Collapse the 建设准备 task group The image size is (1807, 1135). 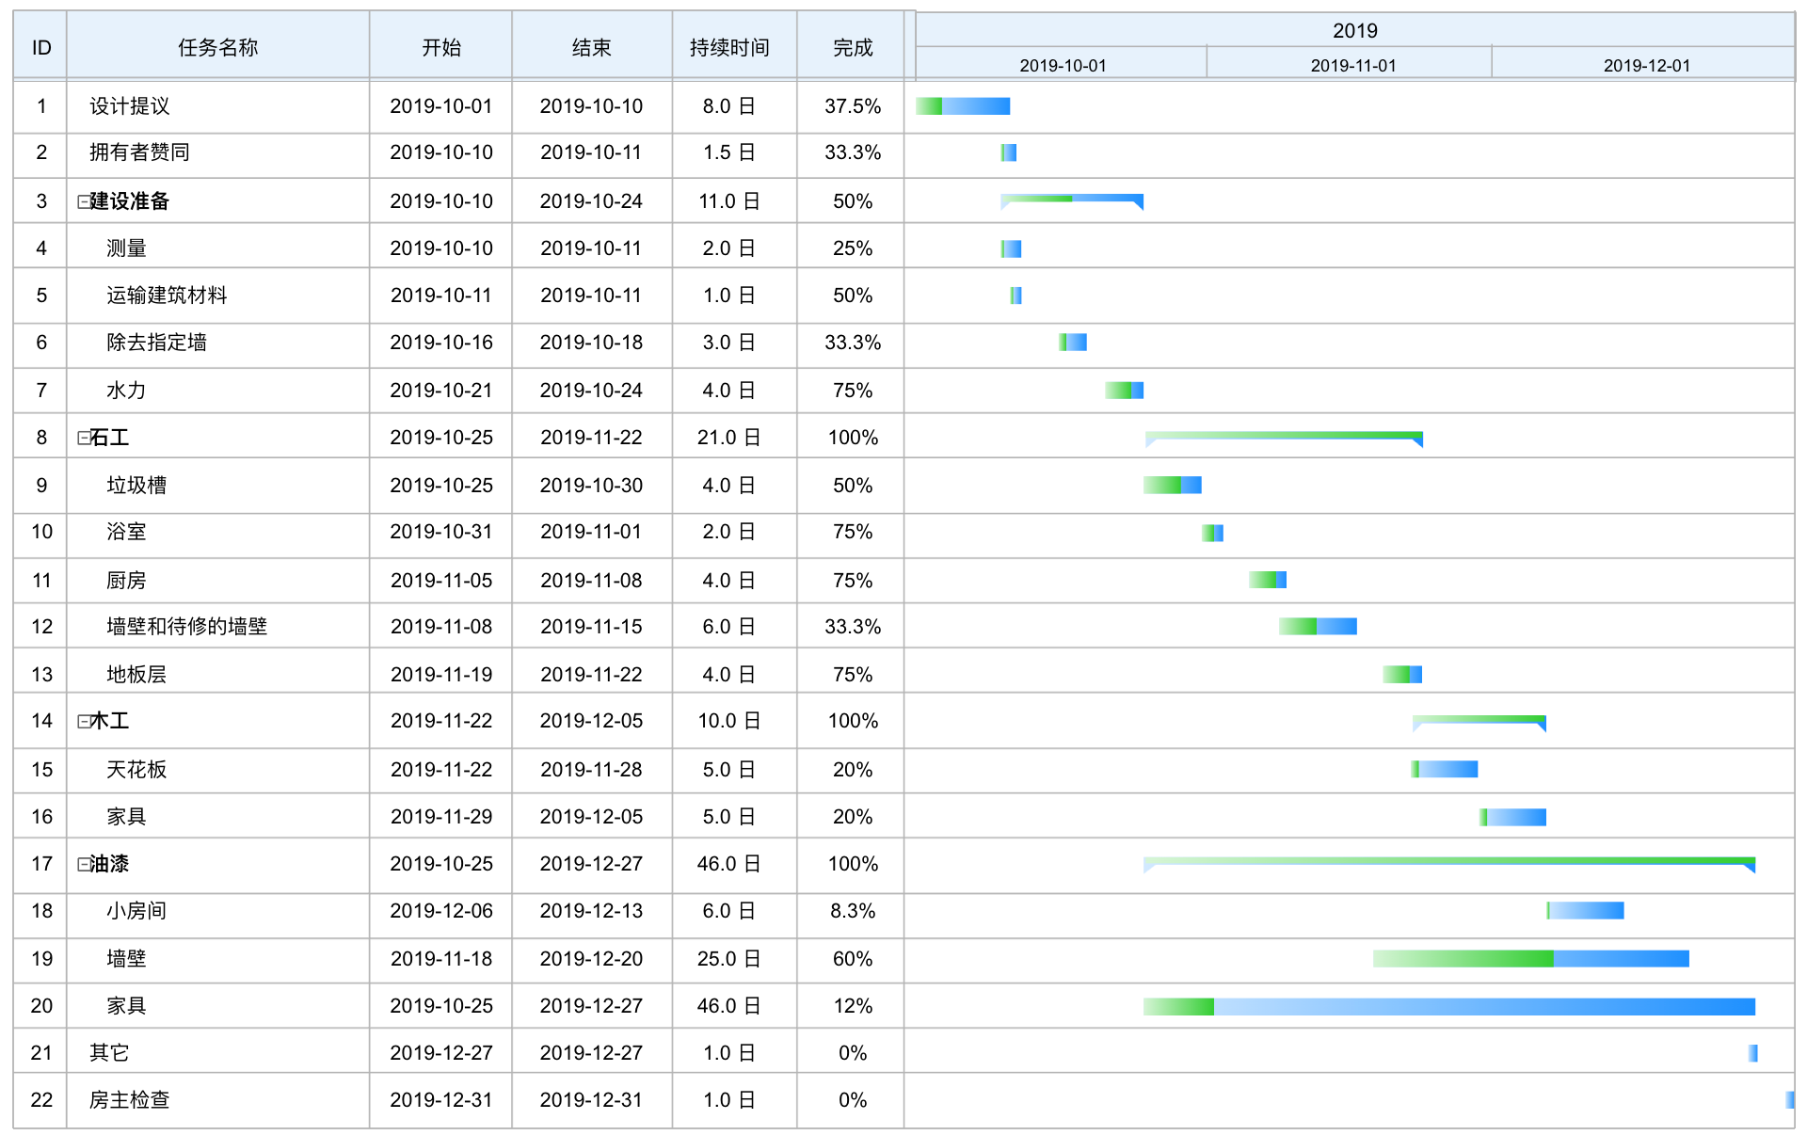83,201
